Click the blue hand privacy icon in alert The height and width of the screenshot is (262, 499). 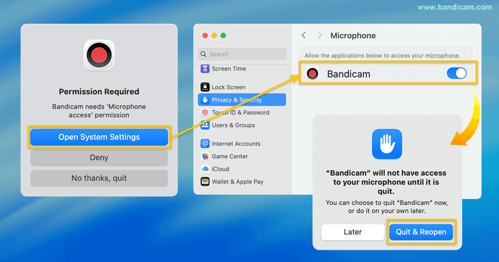pyautogui.click(x=387, y=144)
